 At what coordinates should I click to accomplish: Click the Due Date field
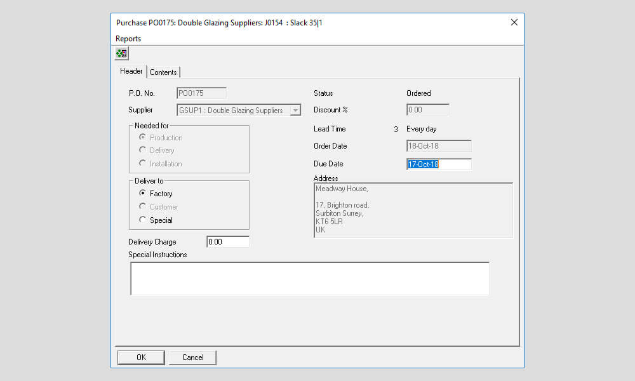click(439, 164)
